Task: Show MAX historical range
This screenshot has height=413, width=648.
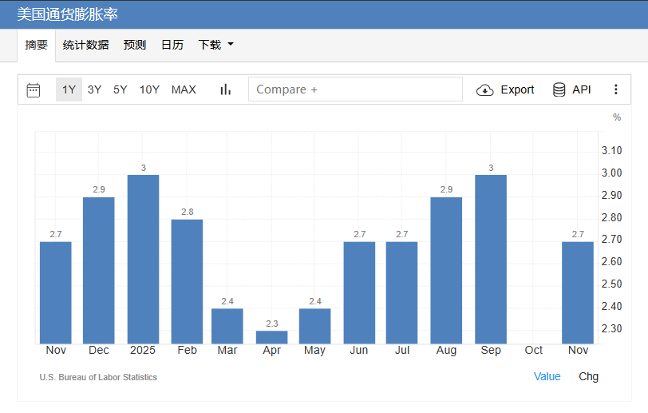Action: (184, 89)
